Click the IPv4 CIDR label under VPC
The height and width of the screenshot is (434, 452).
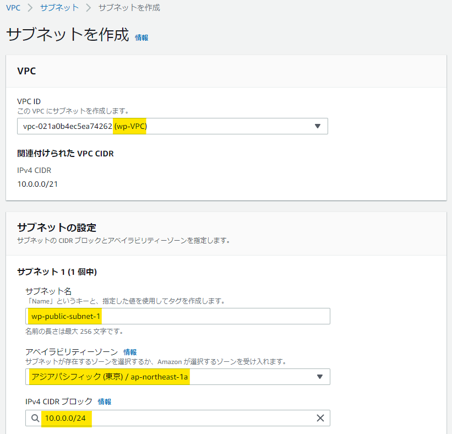(34, 170)
